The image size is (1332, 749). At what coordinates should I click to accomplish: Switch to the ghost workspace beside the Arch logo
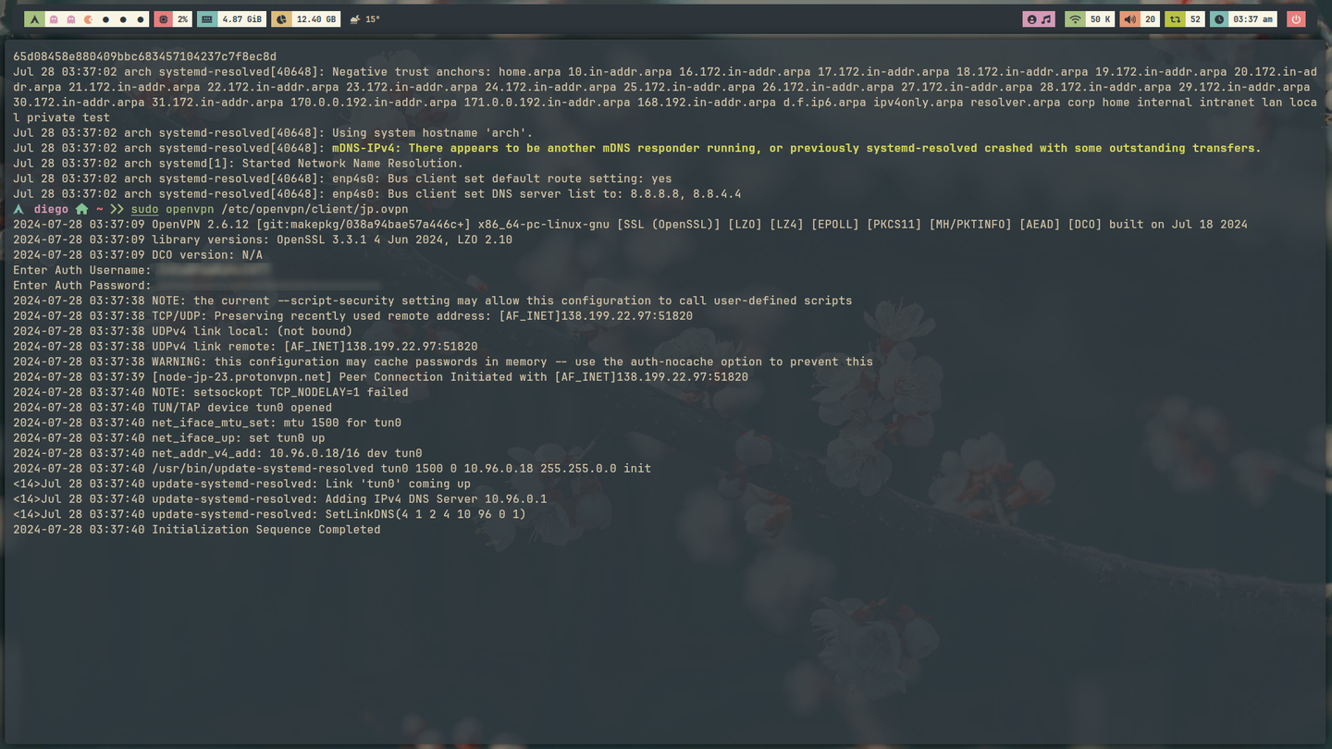pyautogui.click(x=54, y=19)
